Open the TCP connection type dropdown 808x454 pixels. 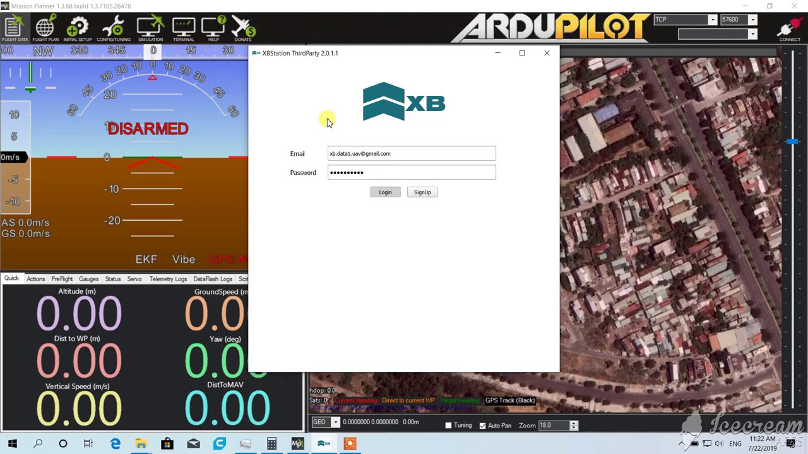pyautogui.click(x=712, y=20)
